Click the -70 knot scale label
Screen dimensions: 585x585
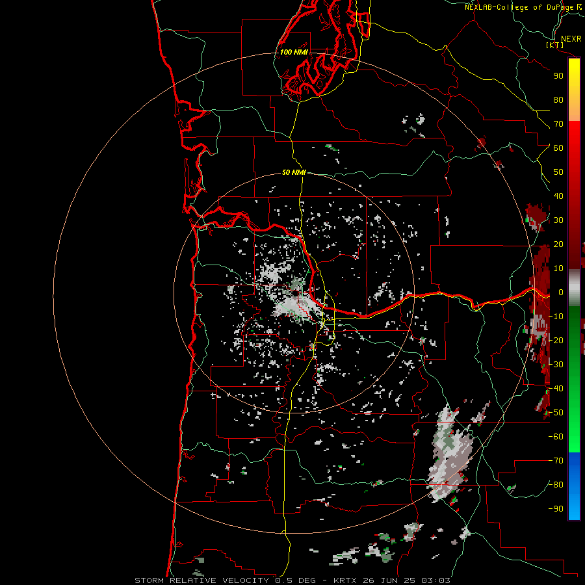[556, 461]
